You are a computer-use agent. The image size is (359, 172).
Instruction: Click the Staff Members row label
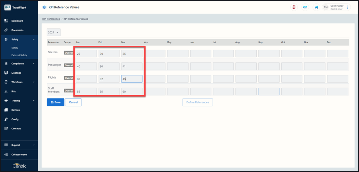tap(54, 90)
